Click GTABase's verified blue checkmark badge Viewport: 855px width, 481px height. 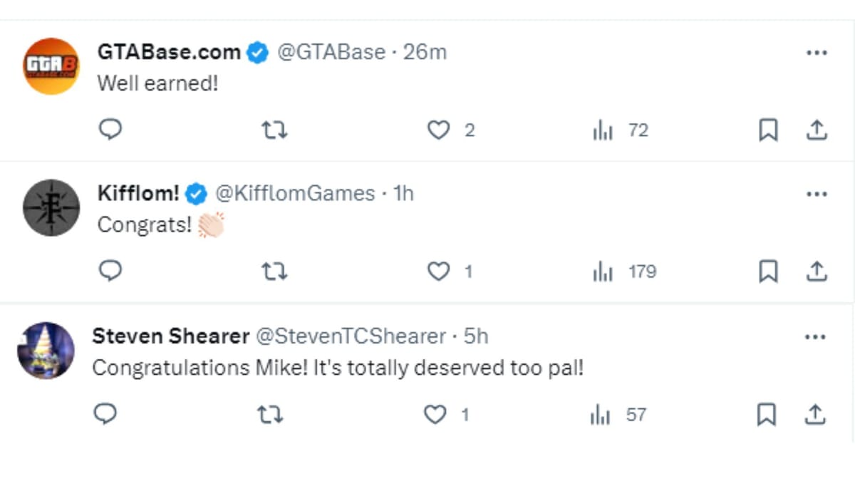click(x=256, y=51)
